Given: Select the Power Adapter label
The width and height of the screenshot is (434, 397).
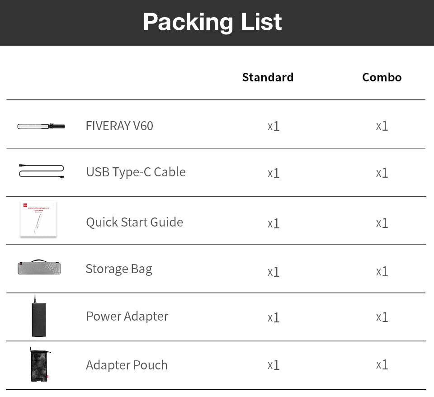Looking at the screenshot, I should pos(127,316).
